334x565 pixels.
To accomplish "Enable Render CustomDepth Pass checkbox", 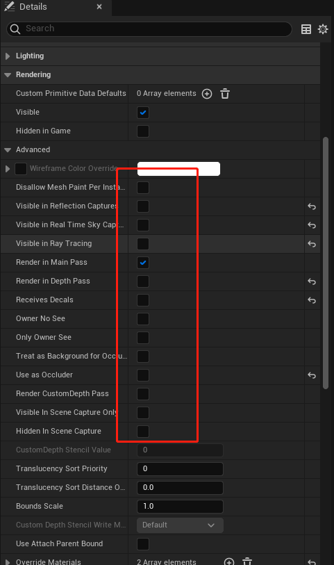I will [x=143, y=394].
